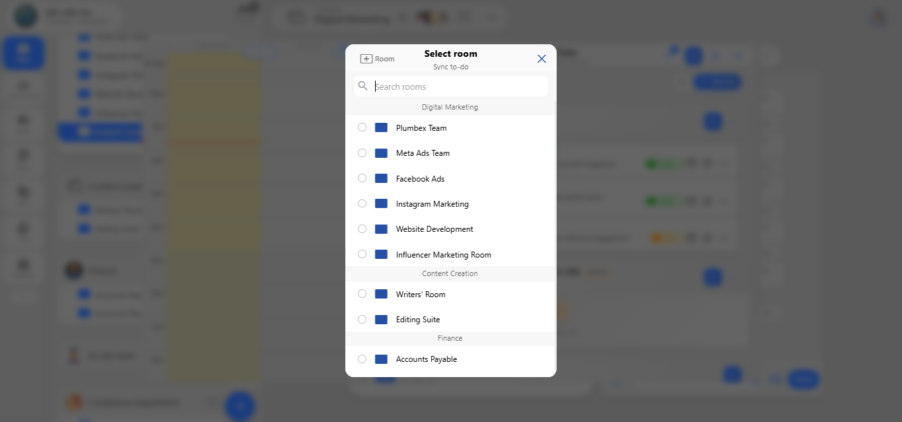Click the magnifier search icon

point(363,86)
